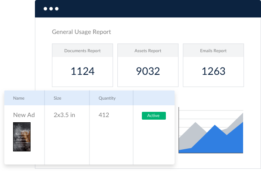261x171 pixels.
Task: Select the New Ad name text
Action: pyautogui.click(x=24, y=115)
